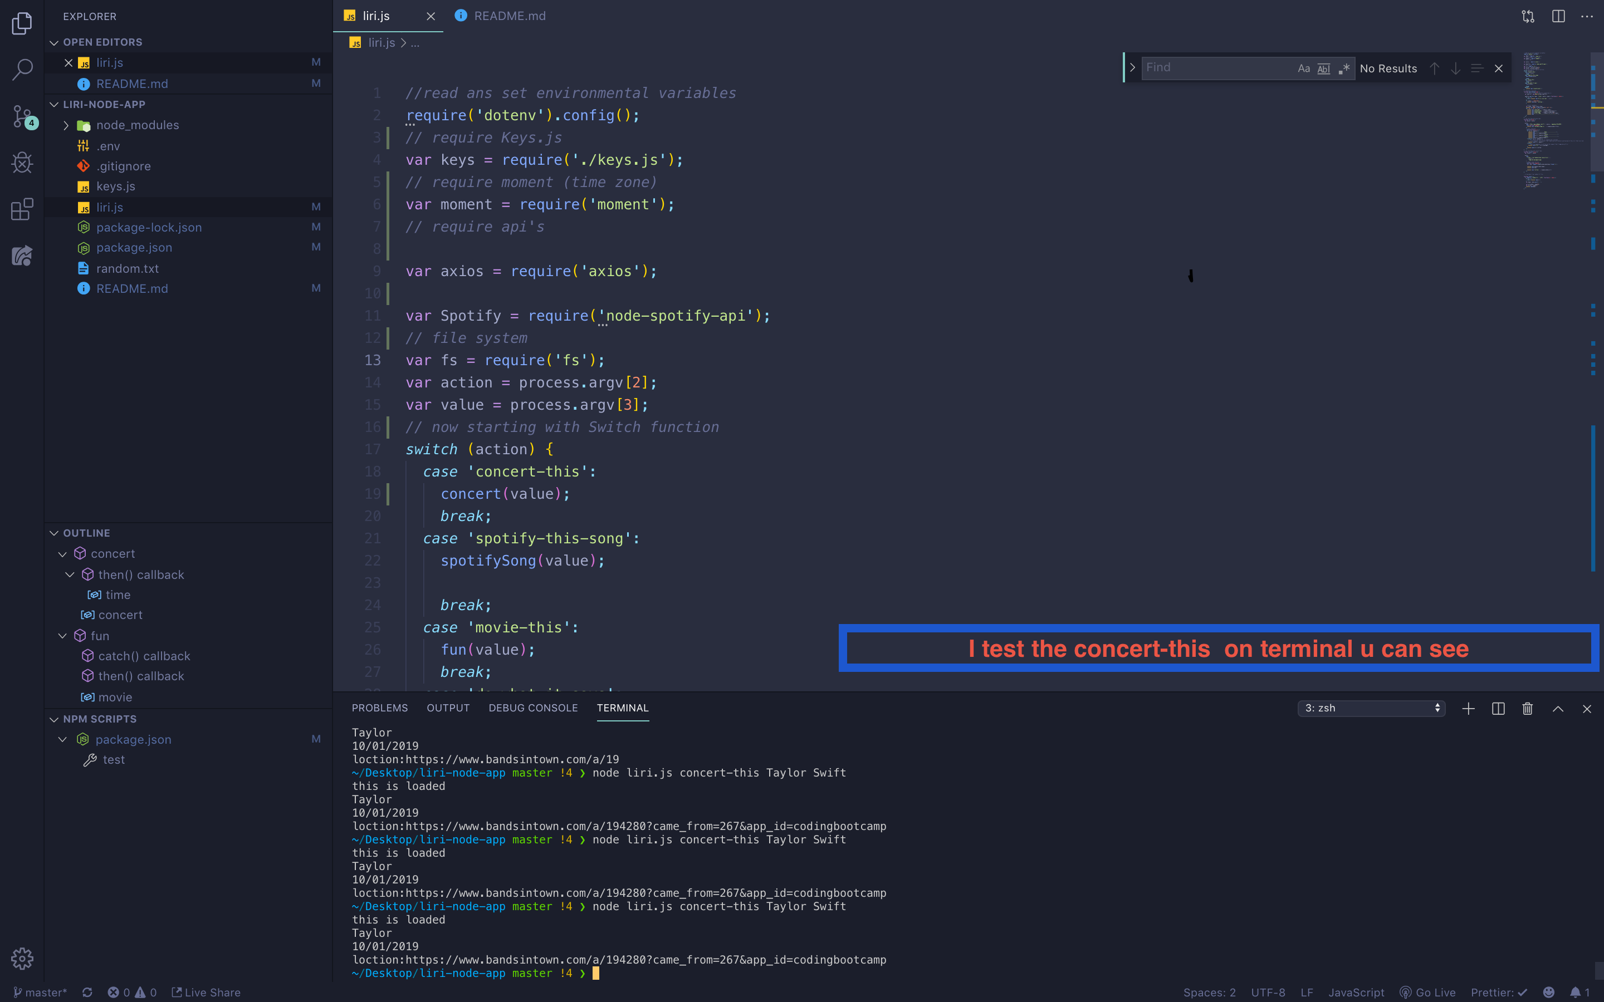Open the Search view in activity bar
This screenshot has width=1604, height=1002.
(22, 69)
